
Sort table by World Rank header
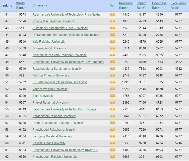[20, 6]
